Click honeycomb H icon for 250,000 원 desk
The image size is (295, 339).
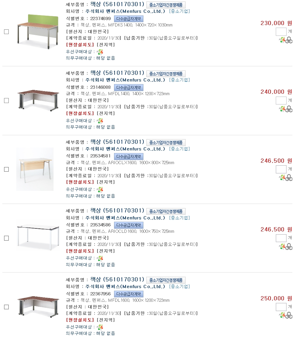289,315
